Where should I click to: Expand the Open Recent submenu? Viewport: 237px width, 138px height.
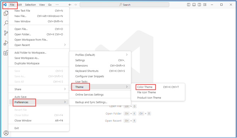pyautogui.click(x=39, y=45)
